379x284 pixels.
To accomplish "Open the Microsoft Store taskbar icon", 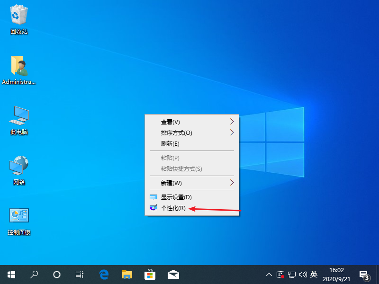I will coord(150,274).
